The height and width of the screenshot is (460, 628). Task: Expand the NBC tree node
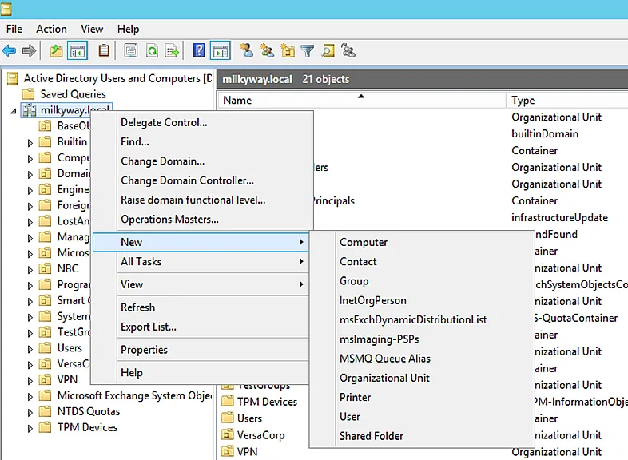click(30, 270)
